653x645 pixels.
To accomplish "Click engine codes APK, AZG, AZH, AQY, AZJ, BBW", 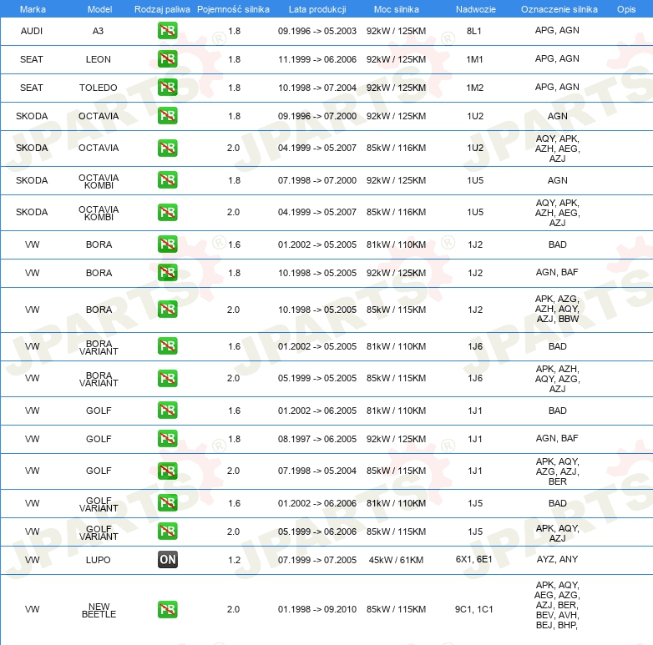I will [557, 309].
